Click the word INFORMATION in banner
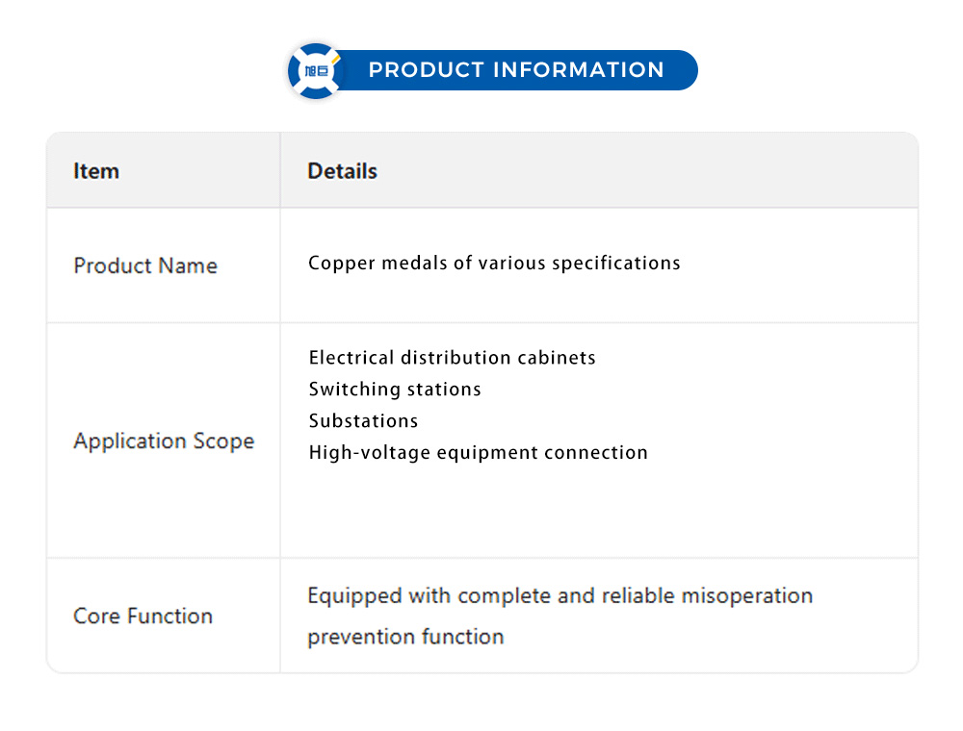963x731 pixels. coord(578,70)
